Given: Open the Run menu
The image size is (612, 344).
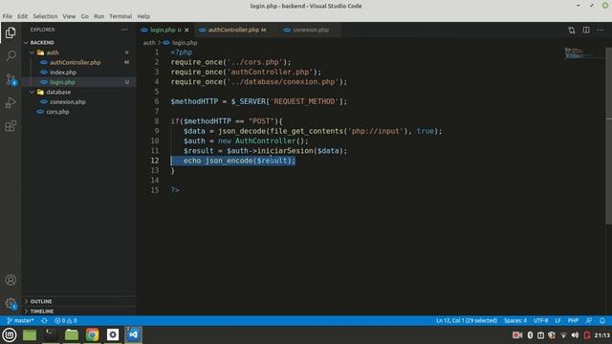Looking at the screenshot, I should point(99,16).
